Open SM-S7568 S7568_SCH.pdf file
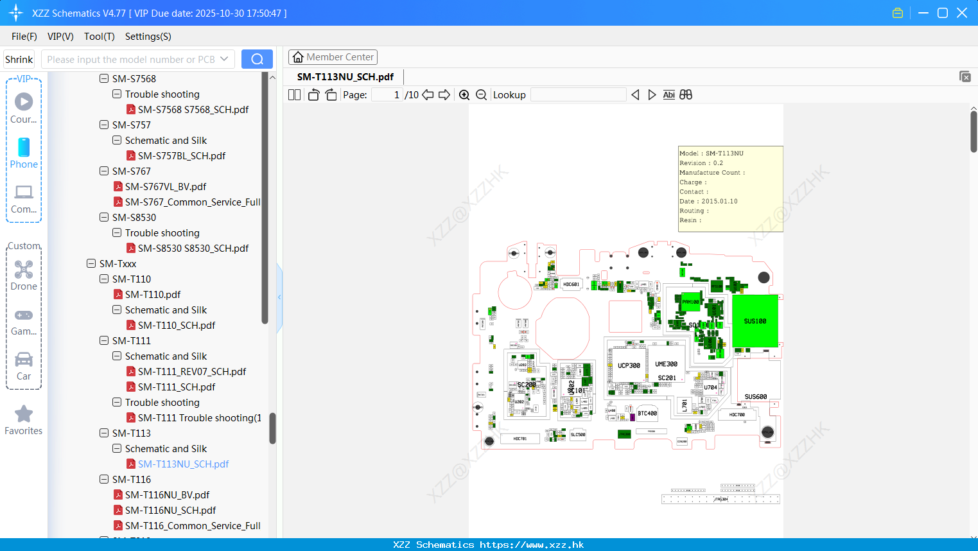 [193, 109]
